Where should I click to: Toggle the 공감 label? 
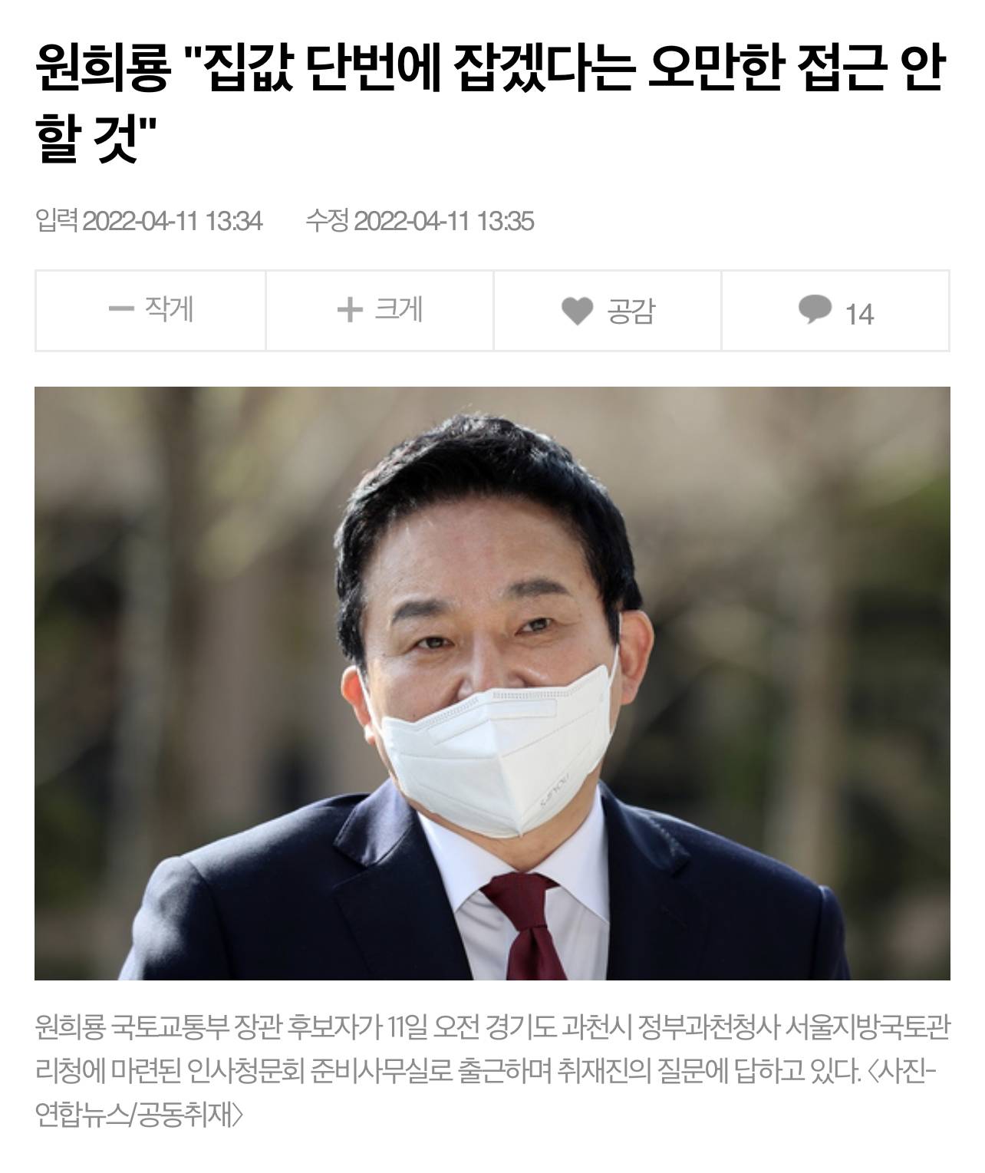pyautogui.click(x=631, y=311)
